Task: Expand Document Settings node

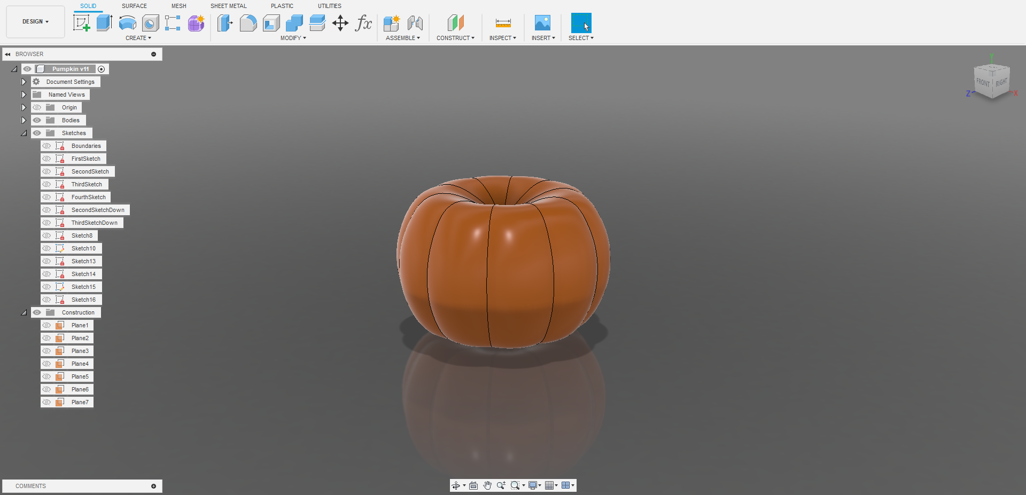Action: tap(24, 82)
